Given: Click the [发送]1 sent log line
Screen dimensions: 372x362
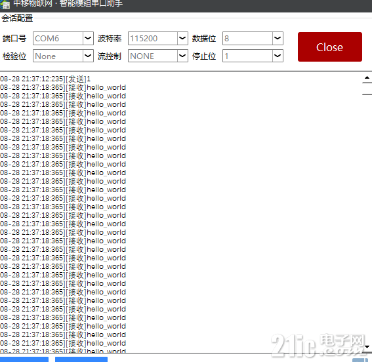Looking at the screenshot, I should [45, 79].
